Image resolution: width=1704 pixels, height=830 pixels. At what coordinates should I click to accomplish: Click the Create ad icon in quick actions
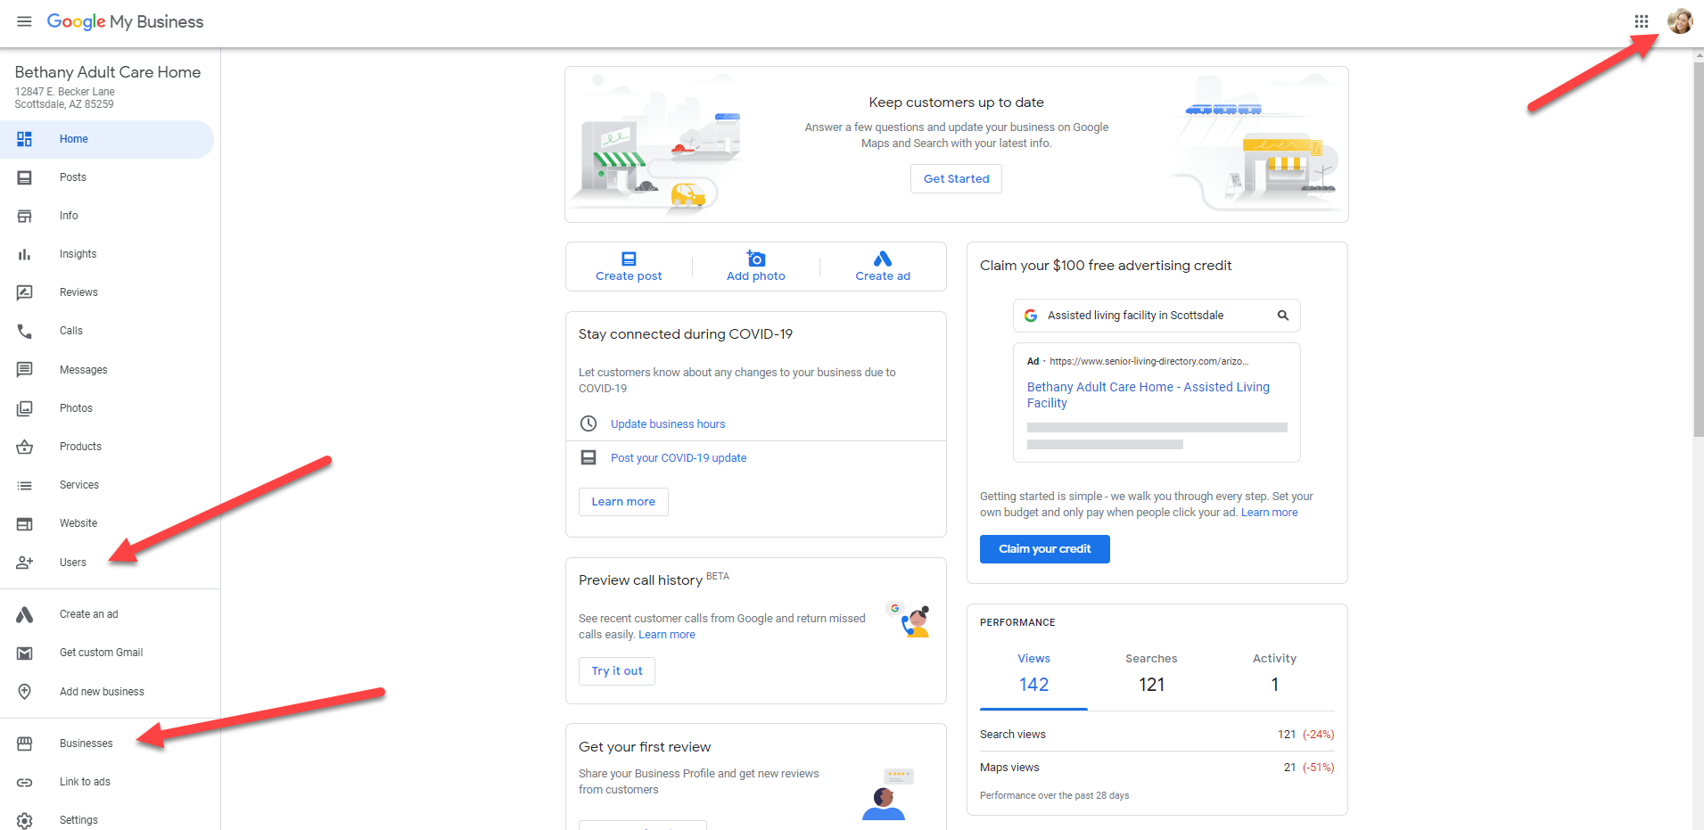point(883,259)
